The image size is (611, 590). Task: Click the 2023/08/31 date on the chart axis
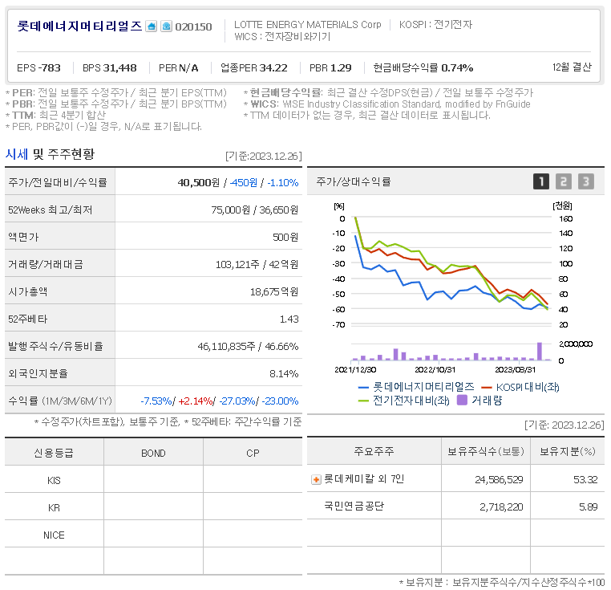tap(515, 369)
